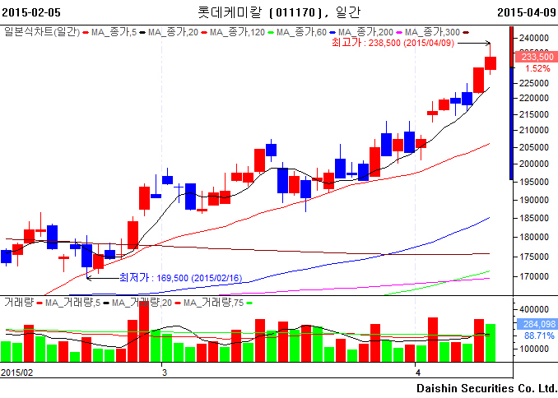
Task: Click the 215000 price axis label
Action: coord(534,114)
